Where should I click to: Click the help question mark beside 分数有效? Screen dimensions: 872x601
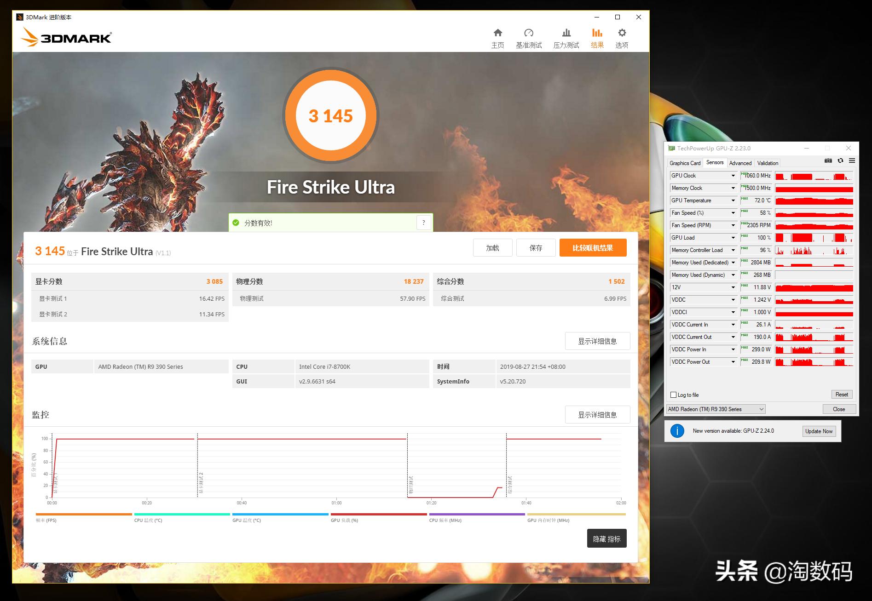click(423, 222)
